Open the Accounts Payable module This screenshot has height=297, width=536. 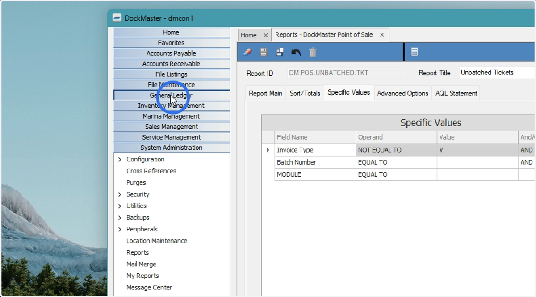[x=172, y=53]
